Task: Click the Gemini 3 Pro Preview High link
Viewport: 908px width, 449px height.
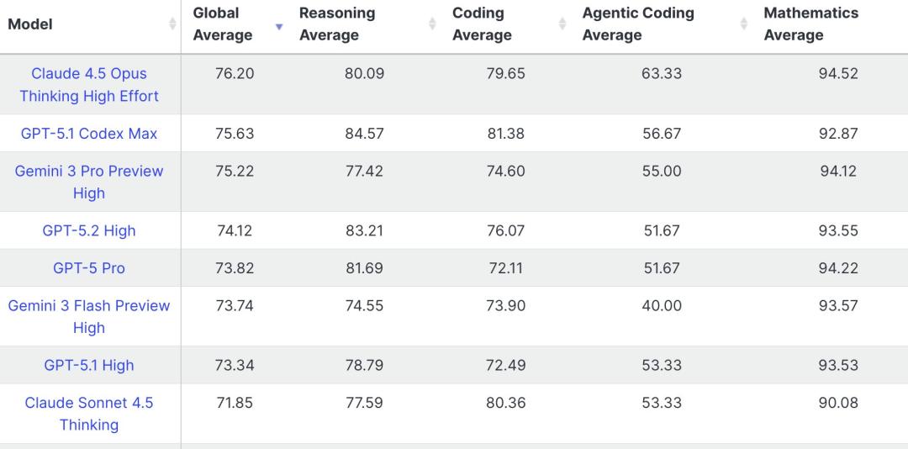Action: click(89, 182)
